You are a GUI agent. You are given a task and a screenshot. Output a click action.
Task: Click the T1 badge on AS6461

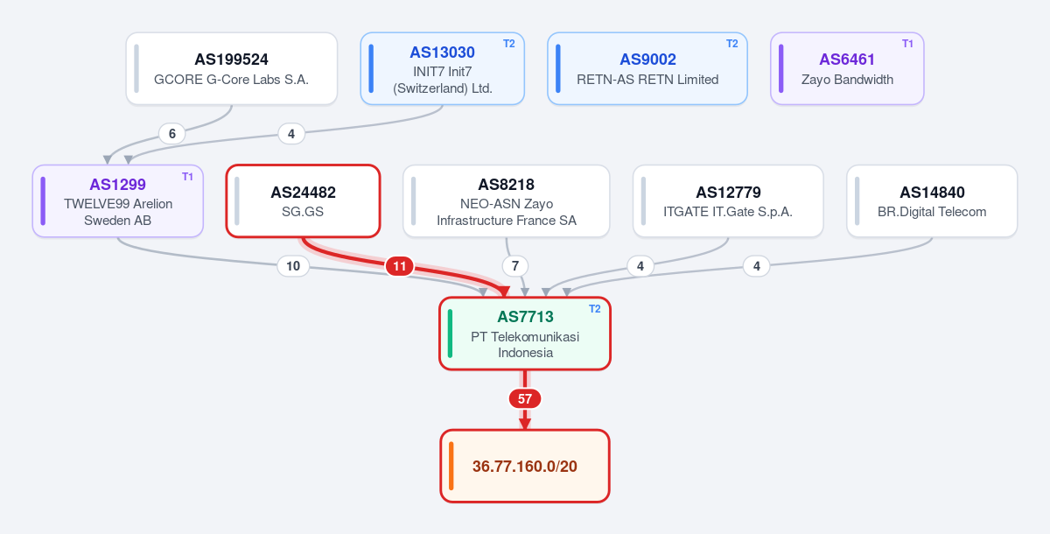pos(907,44)
